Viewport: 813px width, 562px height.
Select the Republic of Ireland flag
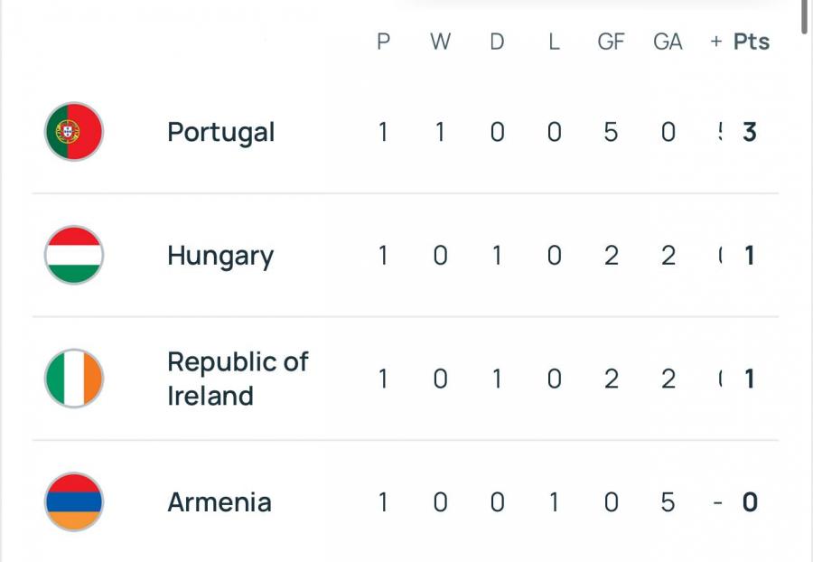tap(74, 379)
